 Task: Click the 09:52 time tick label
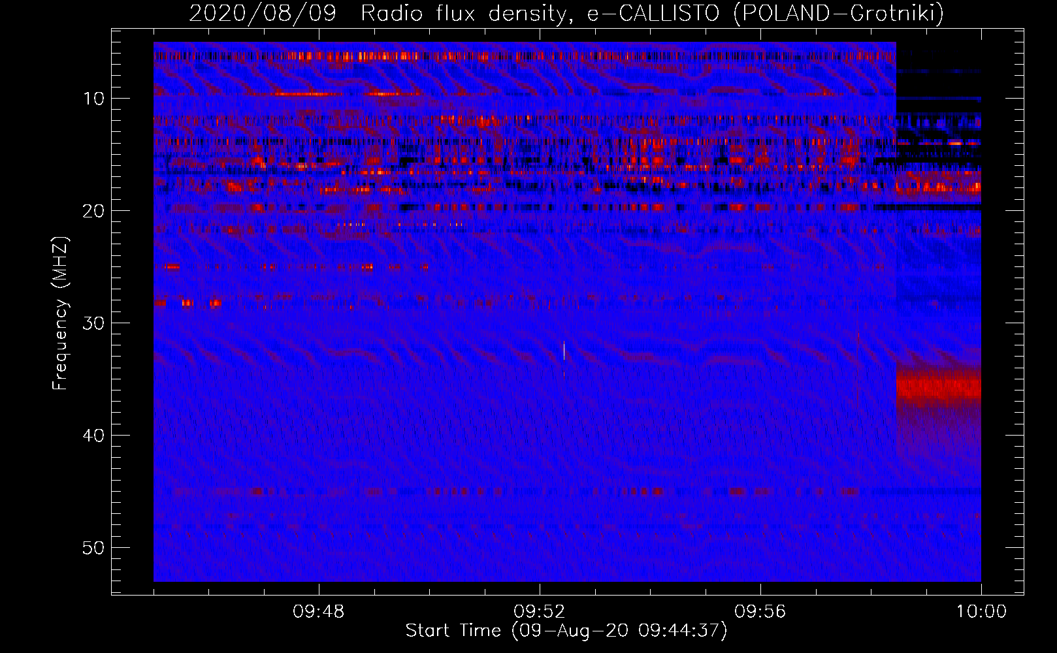point(540,612)
